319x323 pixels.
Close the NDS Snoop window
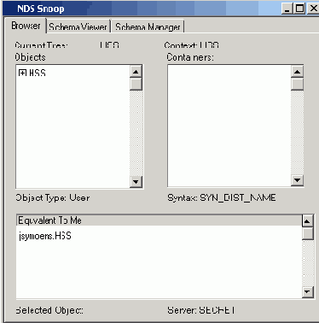(x=313, y=9)
